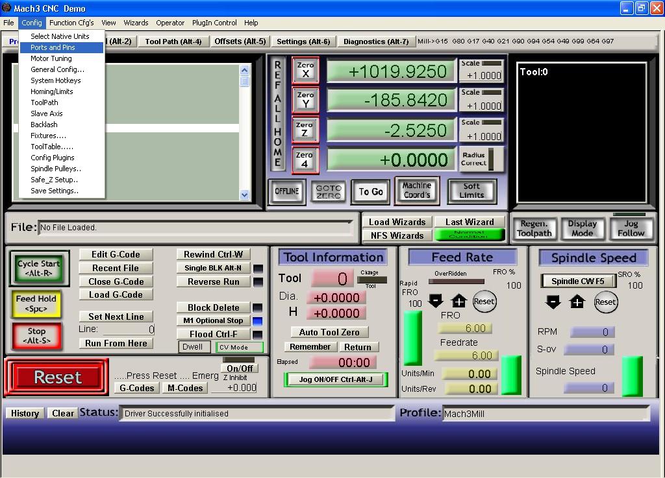Toggle CV Mode indicator button

pyautogui.click(x=240, y=347)
